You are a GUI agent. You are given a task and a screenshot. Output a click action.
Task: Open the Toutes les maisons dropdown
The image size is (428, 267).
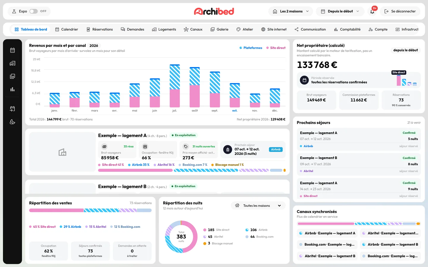258,206
